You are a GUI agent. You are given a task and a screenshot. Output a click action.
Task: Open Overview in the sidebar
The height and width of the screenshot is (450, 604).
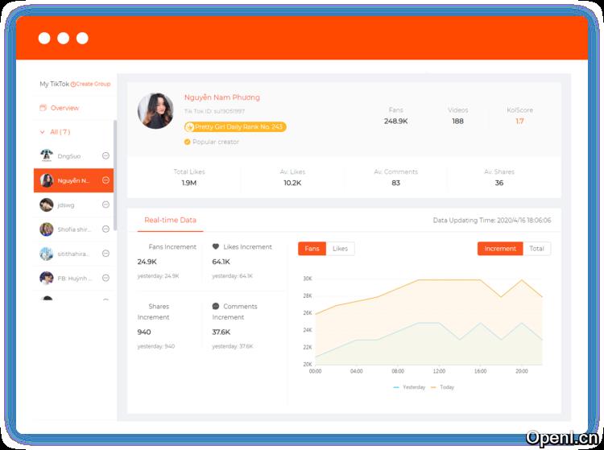[x=64, y=108]
